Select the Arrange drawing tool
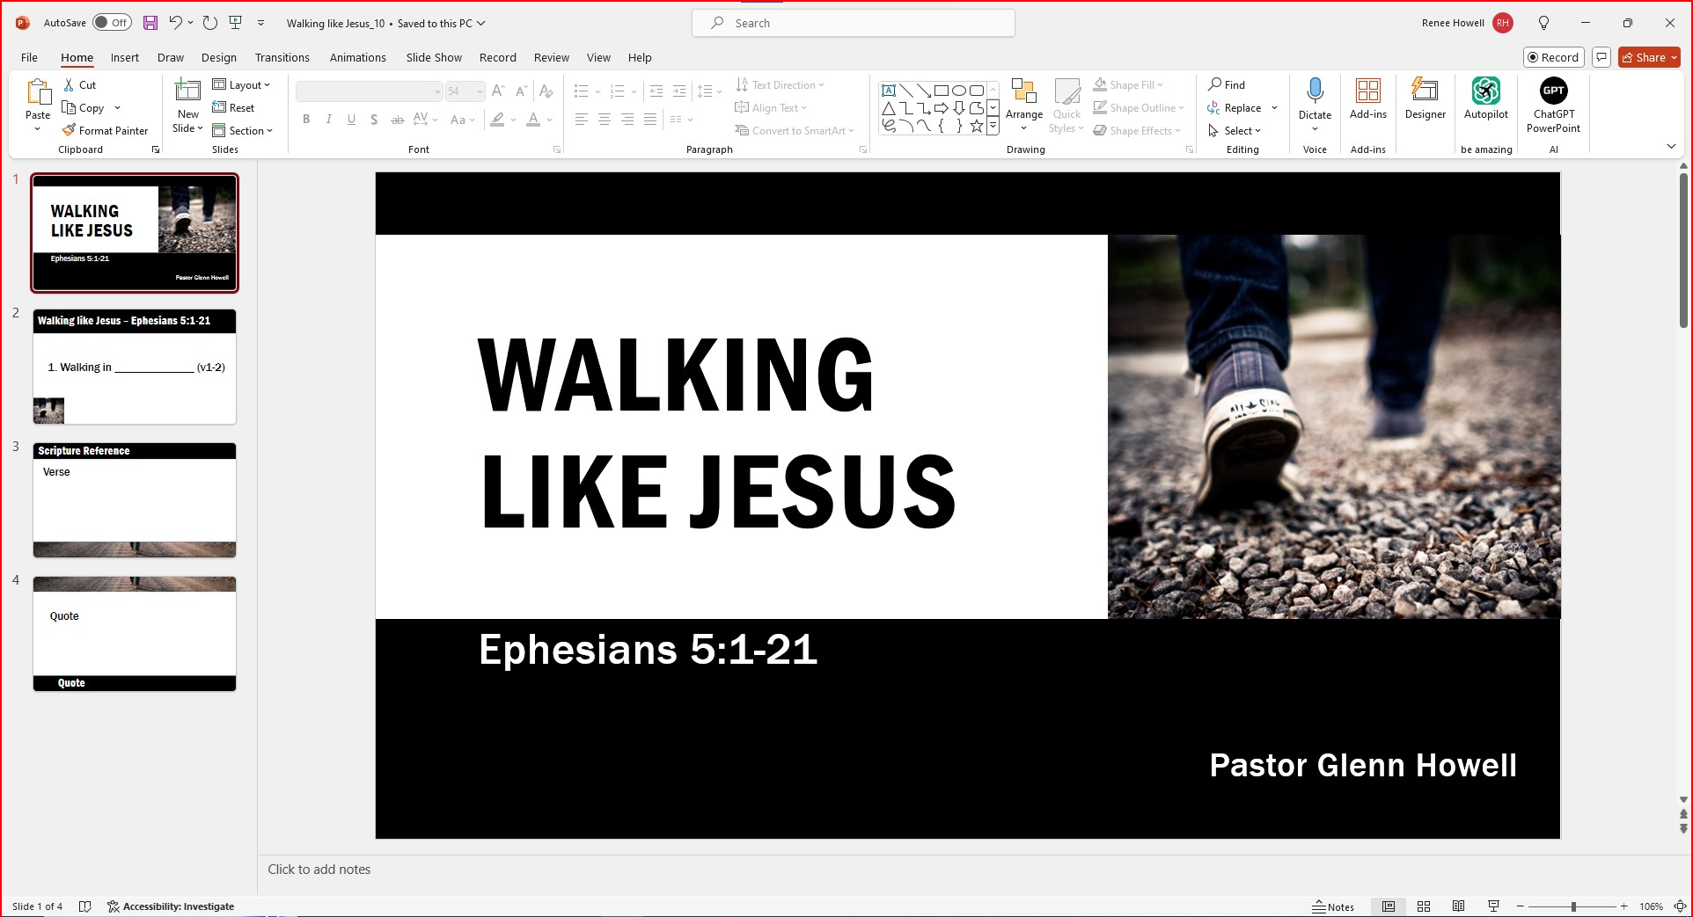Screen dimensions: 1693x917 pyautogui.click(x=1023, y=103)
